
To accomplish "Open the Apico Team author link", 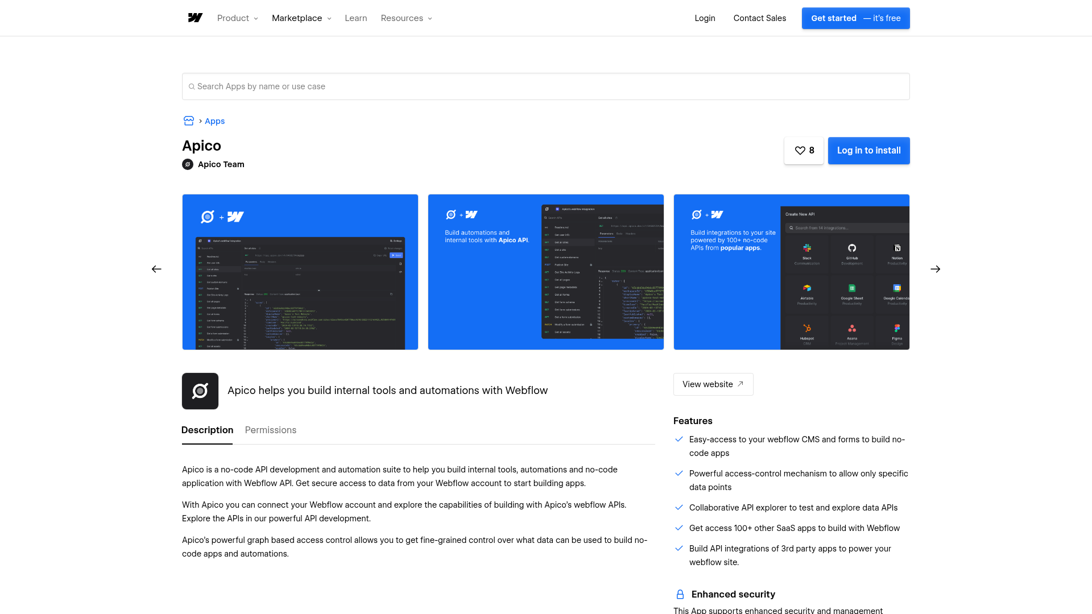I will tap(221, 164).
